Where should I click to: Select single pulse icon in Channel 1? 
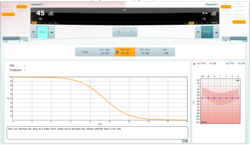click(x=45, y=23)
